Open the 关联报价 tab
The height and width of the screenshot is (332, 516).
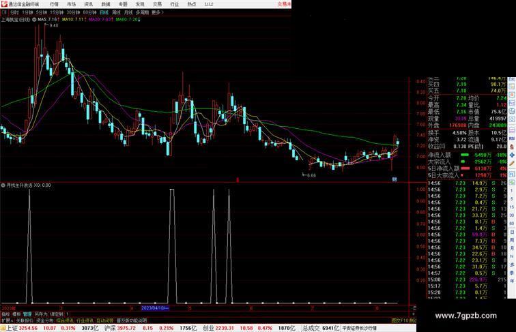25,320
